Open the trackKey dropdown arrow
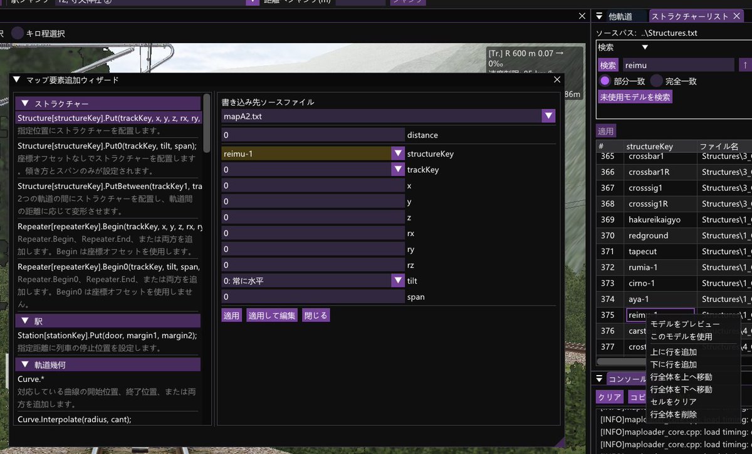 [x=398, y=169]
